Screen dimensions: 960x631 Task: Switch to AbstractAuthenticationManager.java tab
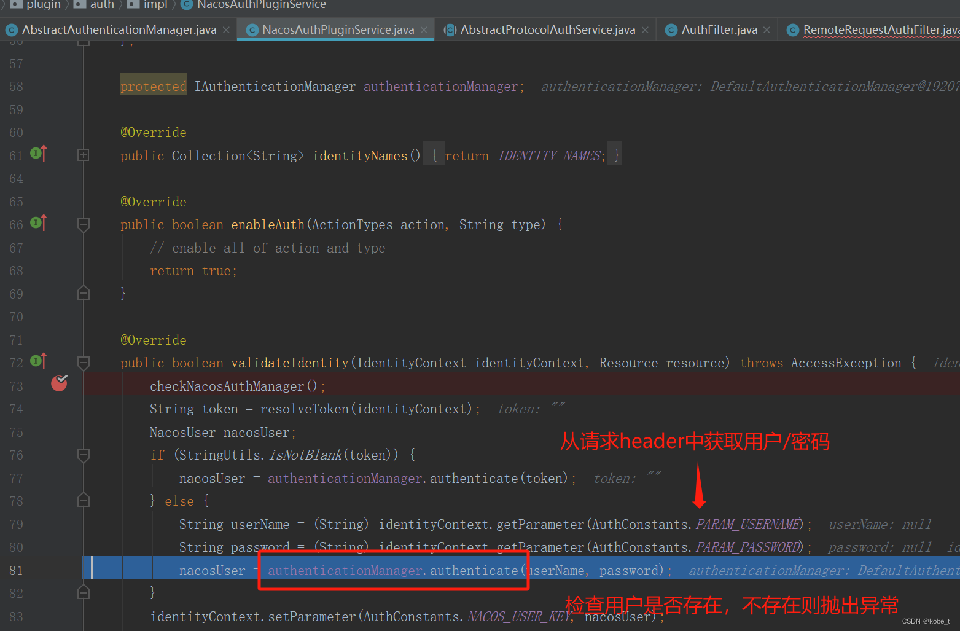[119, 29]
